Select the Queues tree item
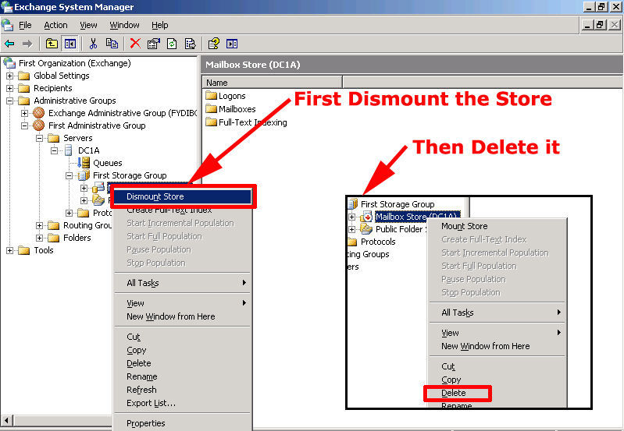The width and height of the screenshot is (624, 431). pos(108,163)
